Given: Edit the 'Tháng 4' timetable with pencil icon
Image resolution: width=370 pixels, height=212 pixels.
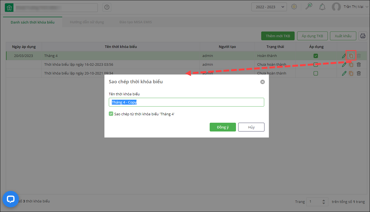Looking at the screenshot, I should click(x=344, y=56).
